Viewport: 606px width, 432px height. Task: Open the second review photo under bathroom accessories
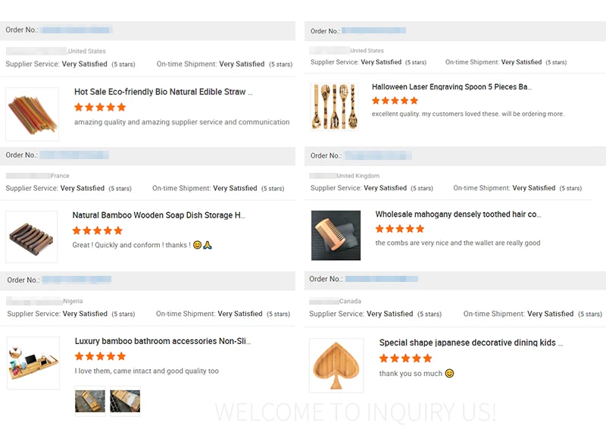click(x=125, y=400)
